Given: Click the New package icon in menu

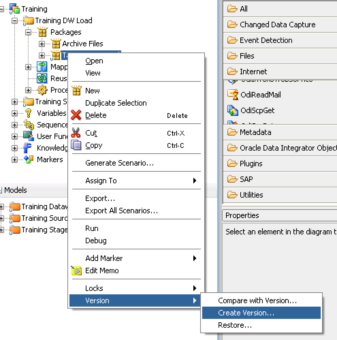Looking at the screenshot, I should tap(76, 90).
